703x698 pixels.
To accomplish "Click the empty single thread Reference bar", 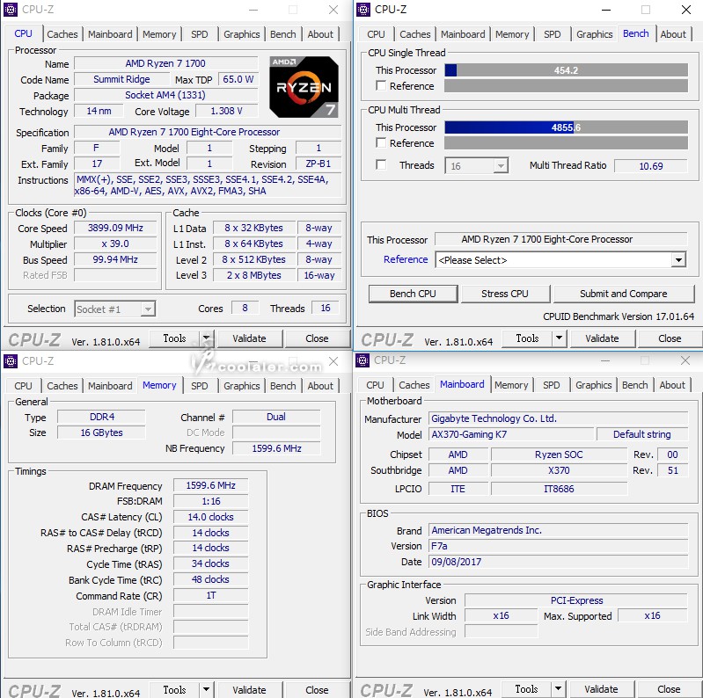I will click(567, 85).
